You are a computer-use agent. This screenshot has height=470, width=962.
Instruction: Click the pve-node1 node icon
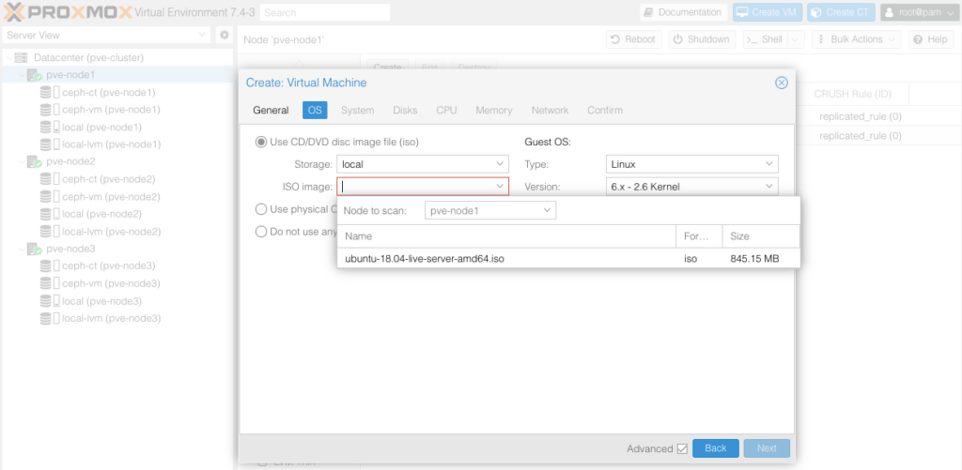coord(35,75)
